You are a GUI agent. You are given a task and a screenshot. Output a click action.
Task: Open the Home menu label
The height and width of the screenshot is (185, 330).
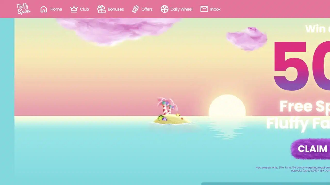(x=56, y=9)
